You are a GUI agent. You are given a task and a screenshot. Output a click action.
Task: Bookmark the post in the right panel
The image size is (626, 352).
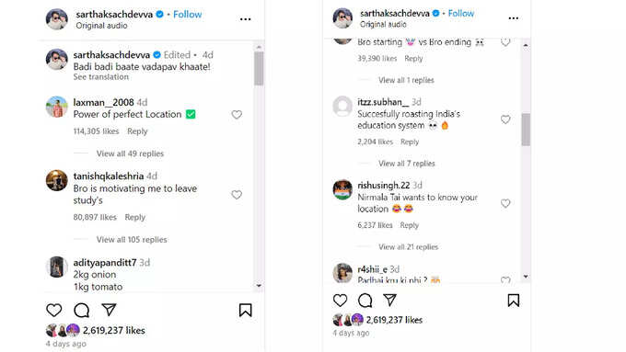pyautogui.click(x=514, y=301)
